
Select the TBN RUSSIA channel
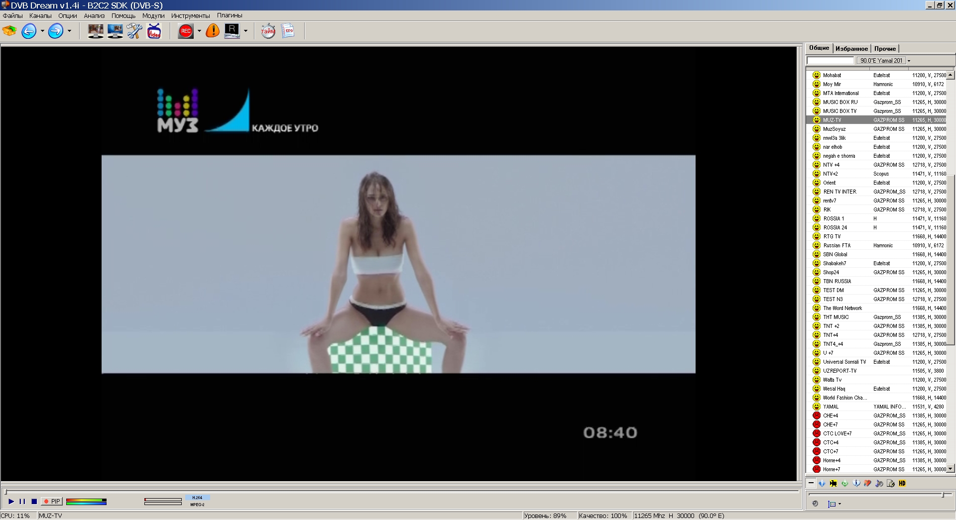pos(876,281)
